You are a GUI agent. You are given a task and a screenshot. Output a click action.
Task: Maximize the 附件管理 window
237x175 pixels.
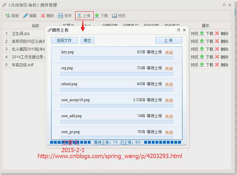click(x=224, y=5)
